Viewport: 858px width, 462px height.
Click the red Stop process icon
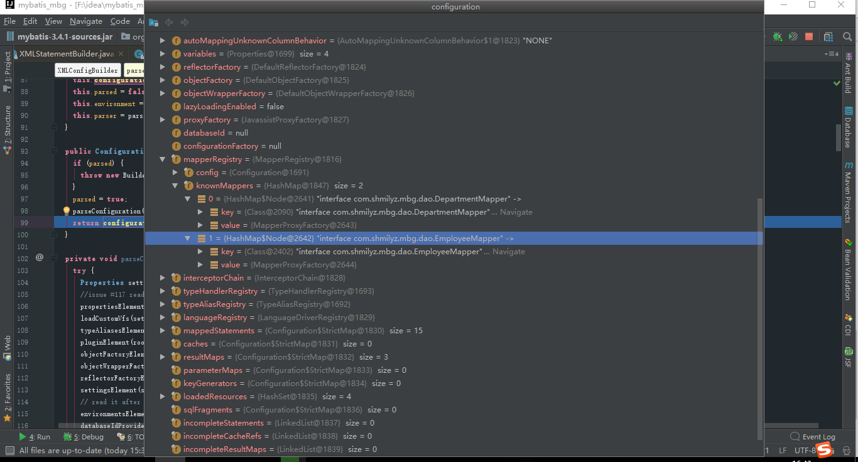(x=809, y=36)
